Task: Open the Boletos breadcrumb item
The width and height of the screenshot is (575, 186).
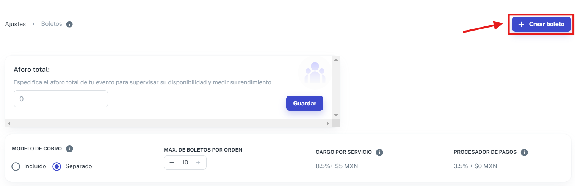Action: pos(52,24)
